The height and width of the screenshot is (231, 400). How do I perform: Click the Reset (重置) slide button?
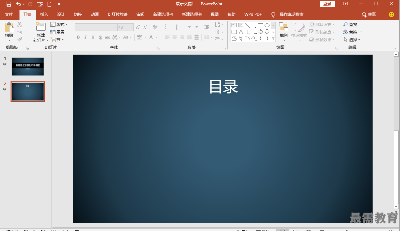click(57, 32)
